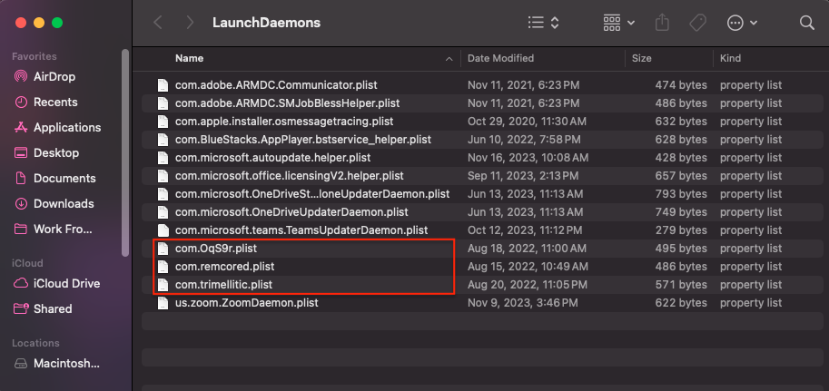This screenshot has height=391, width=829.
Task: Open the Finder search magnifier
Action: click(x=806, y=22)
